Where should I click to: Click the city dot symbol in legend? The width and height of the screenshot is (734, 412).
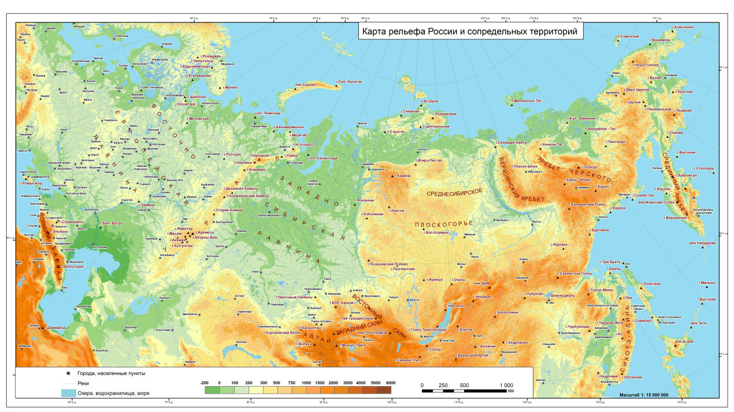pyautogui.click(x=68, y=373)
